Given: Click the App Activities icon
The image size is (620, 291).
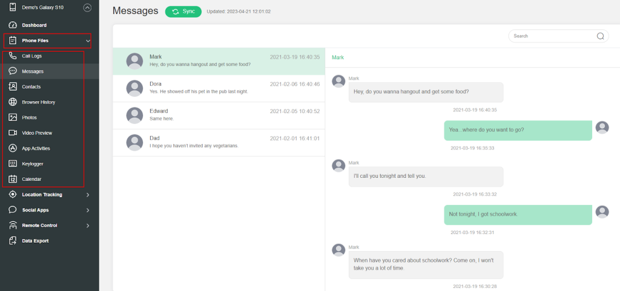Looking at the screenshot, I should pyautogui.click(x=13, y=148).
